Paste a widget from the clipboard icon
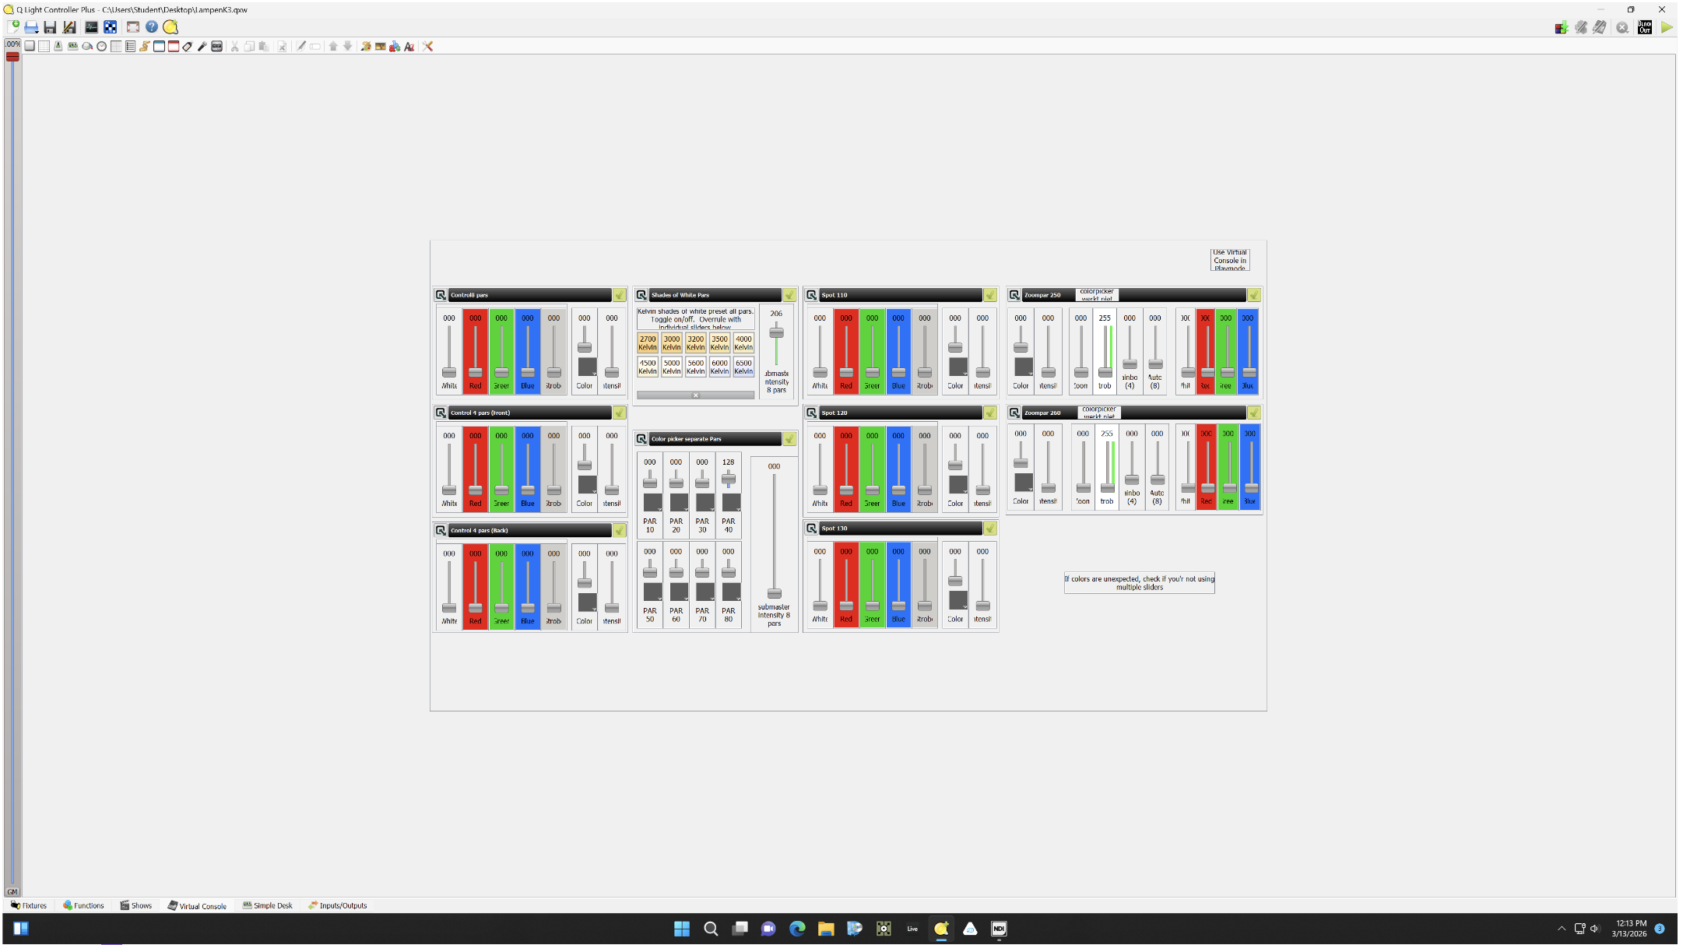Screen dimensions: 1683x945 (264, 46)
